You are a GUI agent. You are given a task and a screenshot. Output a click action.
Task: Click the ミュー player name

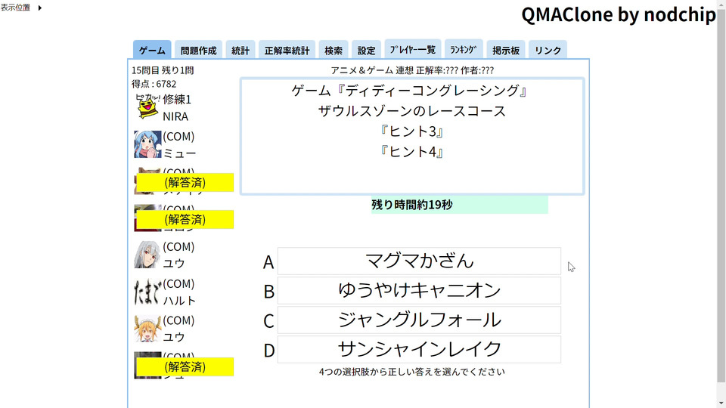pos(180,153)
